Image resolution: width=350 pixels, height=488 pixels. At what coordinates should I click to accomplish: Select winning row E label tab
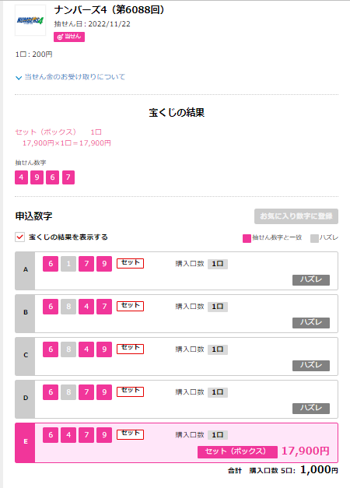(25, 443)
